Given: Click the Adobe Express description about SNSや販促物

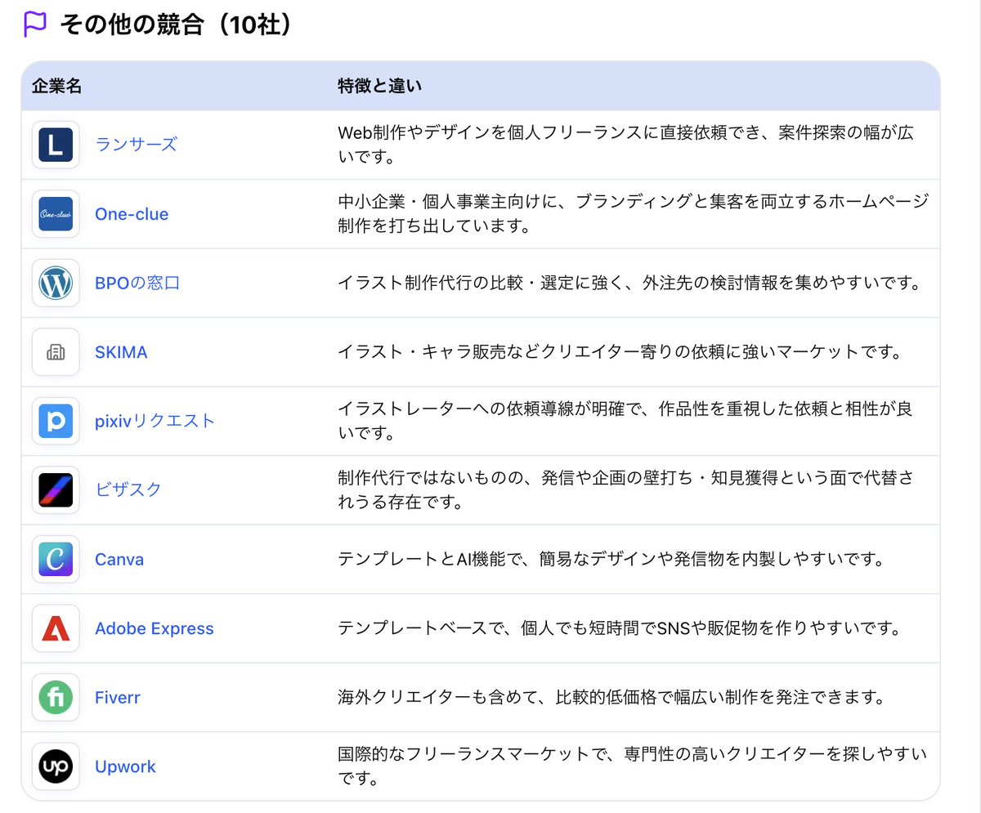Looking at the screenshot, I should tap(619, 628).
